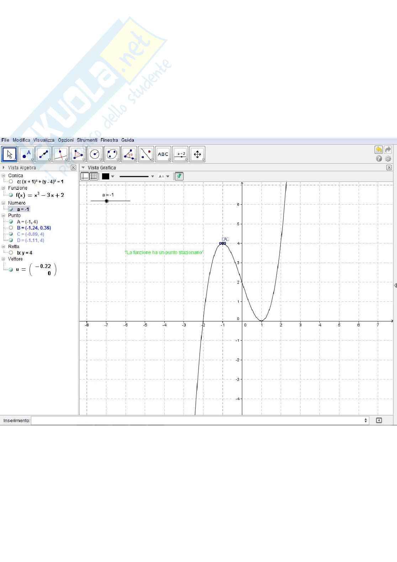Open the Visualizza menu
This screenshot has height=562, width=397.
tap(44, 140)
